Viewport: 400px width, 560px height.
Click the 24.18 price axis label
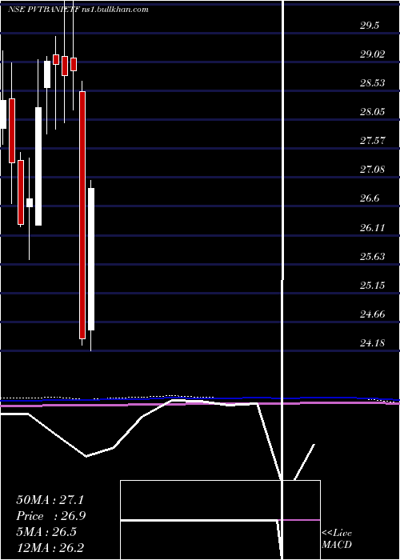coord(372,343)
